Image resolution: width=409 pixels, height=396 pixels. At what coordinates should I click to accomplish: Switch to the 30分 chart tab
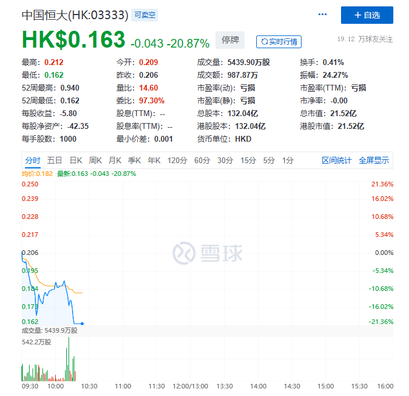(225, 160)
